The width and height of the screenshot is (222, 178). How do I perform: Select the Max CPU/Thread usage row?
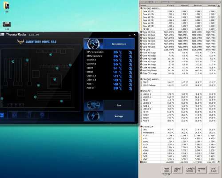pos(178,71)
